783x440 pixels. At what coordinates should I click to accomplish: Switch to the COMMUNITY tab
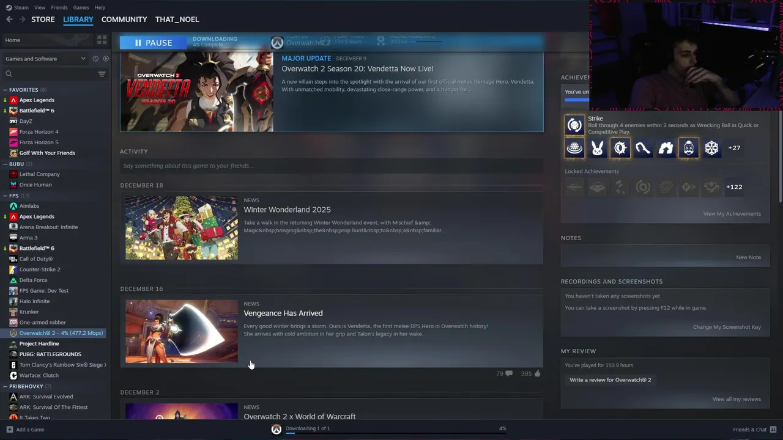coord(124,20)
